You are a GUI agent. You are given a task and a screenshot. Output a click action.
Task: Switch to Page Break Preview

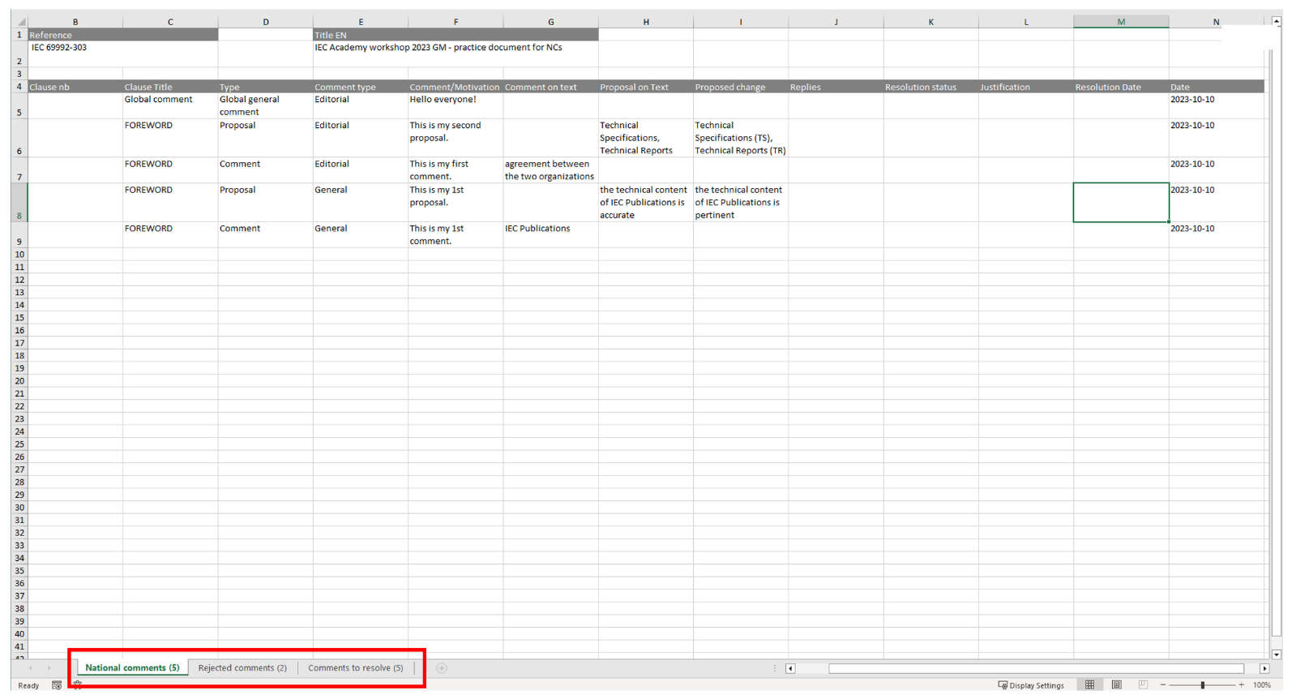pyautogui.click(x=1143, y=685)
